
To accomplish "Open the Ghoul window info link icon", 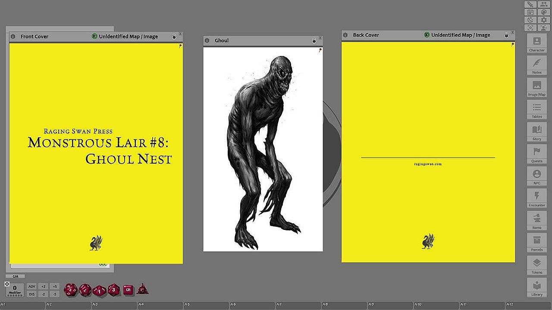I will coord(207,40).
